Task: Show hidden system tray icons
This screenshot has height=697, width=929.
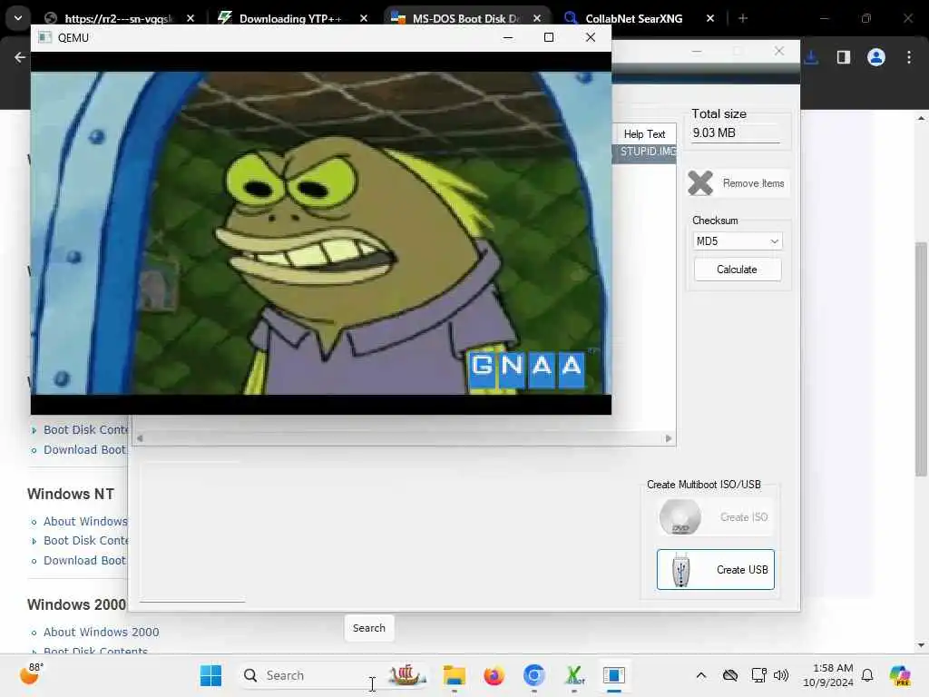Action: [701, 675]
